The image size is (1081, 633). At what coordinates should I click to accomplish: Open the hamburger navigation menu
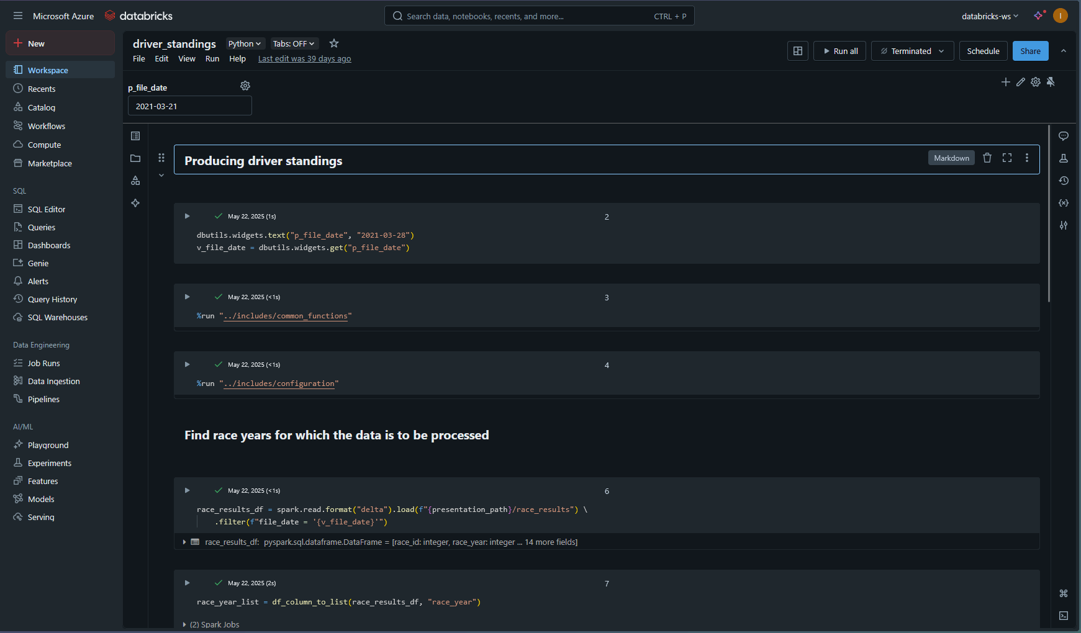17,16
